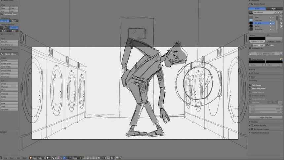The image size is (284, 160).
Task: Toggle the X Ray checkbox
Action: click(x=267, y=45)
